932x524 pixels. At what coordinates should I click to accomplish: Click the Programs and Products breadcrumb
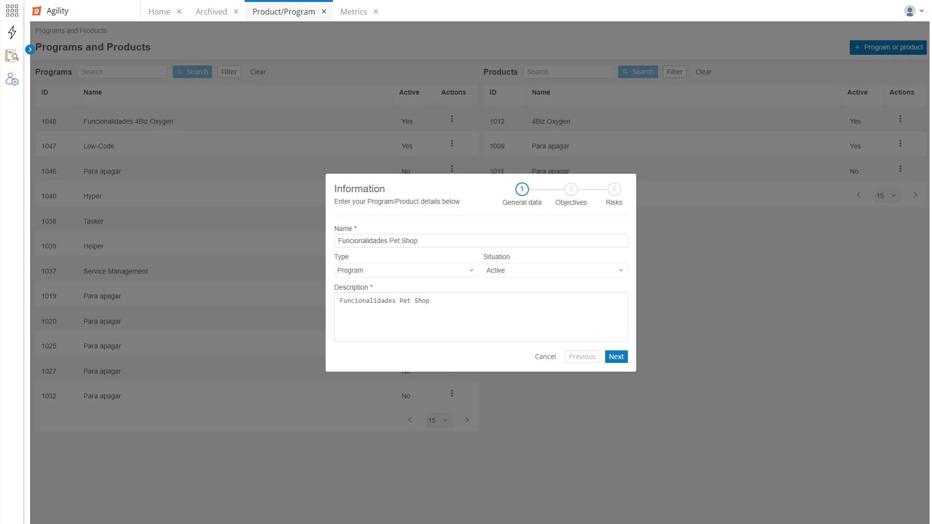point(71,31)
